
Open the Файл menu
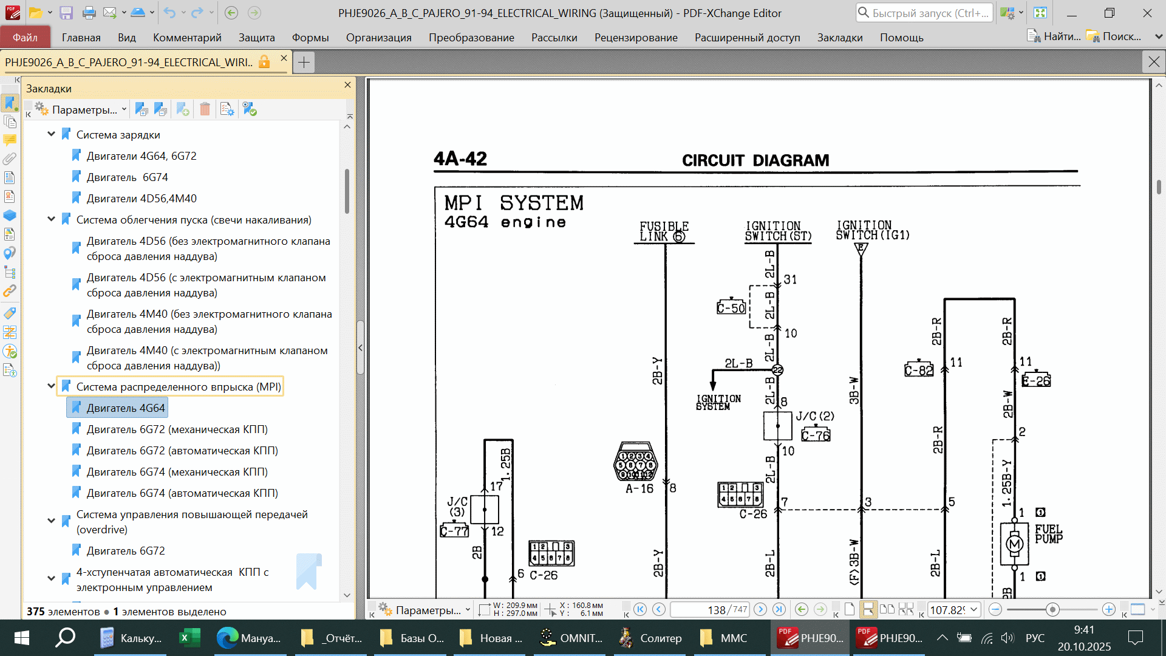[x=25, y=37]
